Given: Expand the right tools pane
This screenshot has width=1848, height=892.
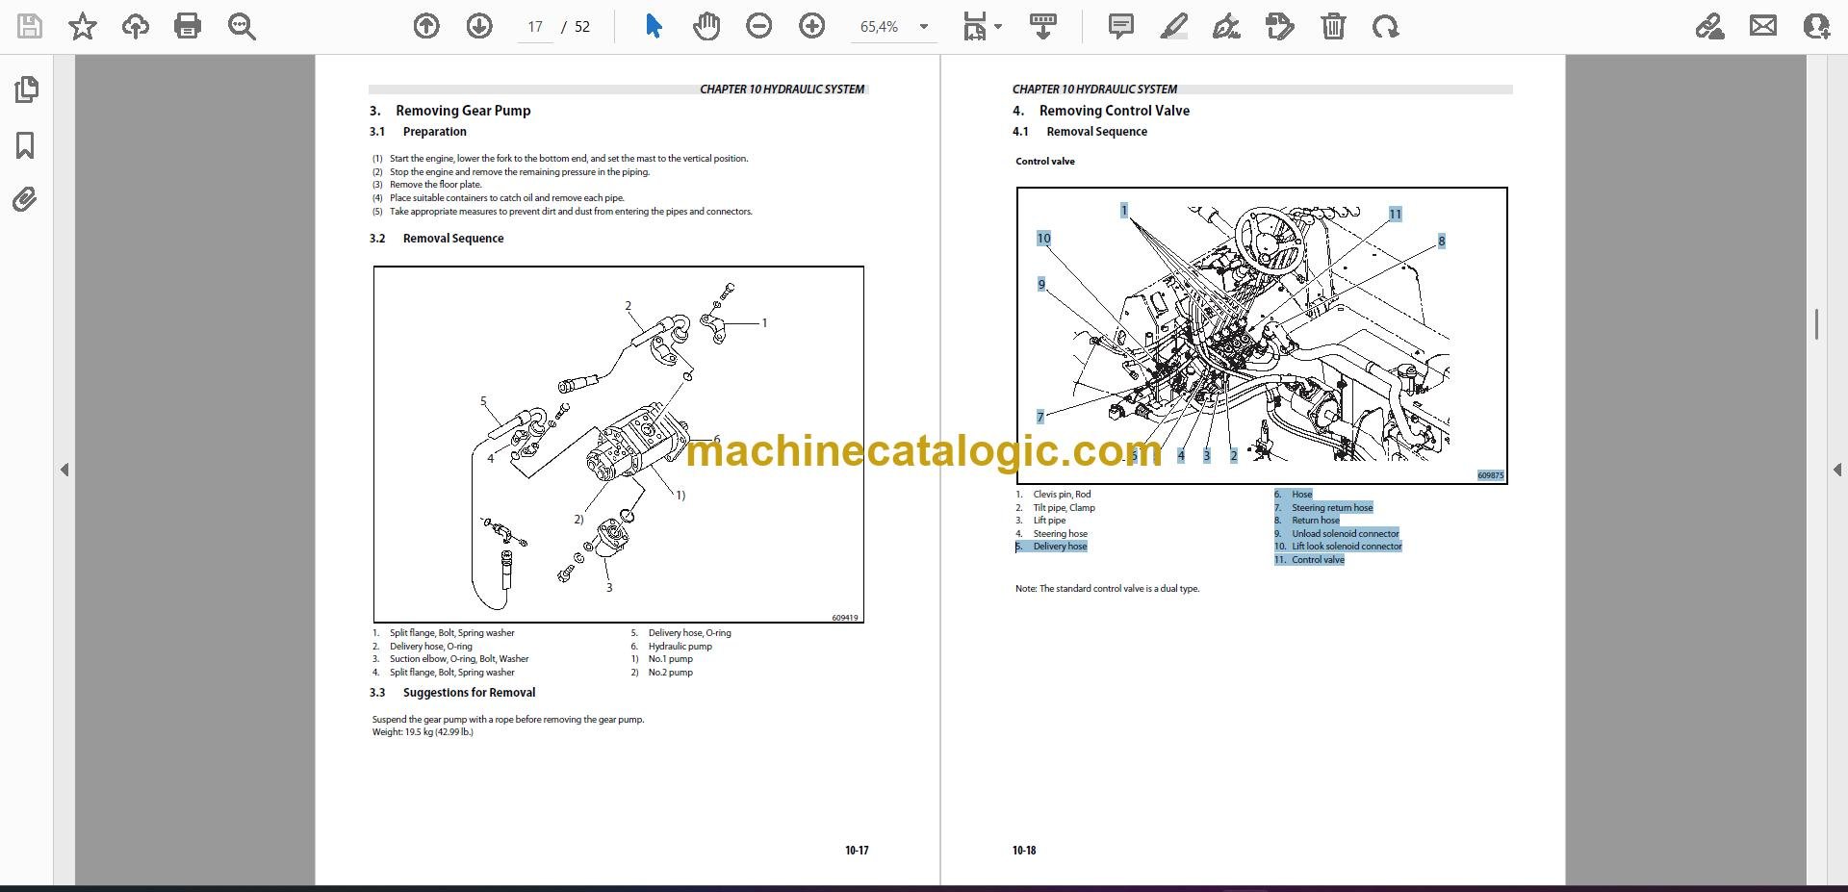Looking at the screenshot, I should click(1836, 470).
